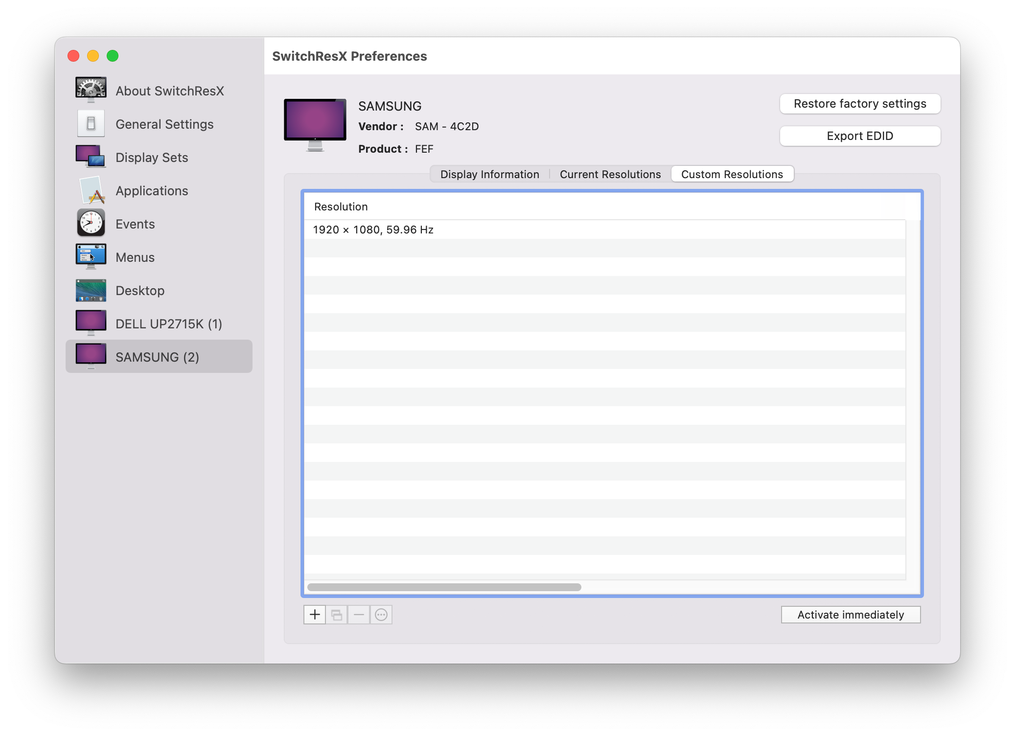Remove the selected resolution with minus
This screenshot has height=736, width=1015.
[359, 615]
